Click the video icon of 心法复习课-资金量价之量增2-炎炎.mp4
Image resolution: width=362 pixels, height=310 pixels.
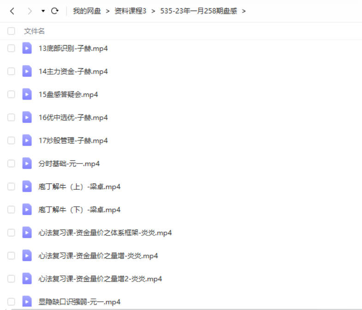click(27, 279)
